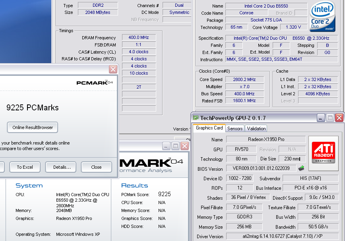The image size is (345, 241).
Task: Click the CPU Name Intel Core 2 Duo E6550
Action: [x=266, y=6]
